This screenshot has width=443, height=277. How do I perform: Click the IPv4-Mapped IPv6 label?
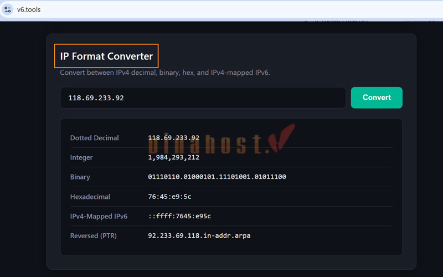(99, 216)
